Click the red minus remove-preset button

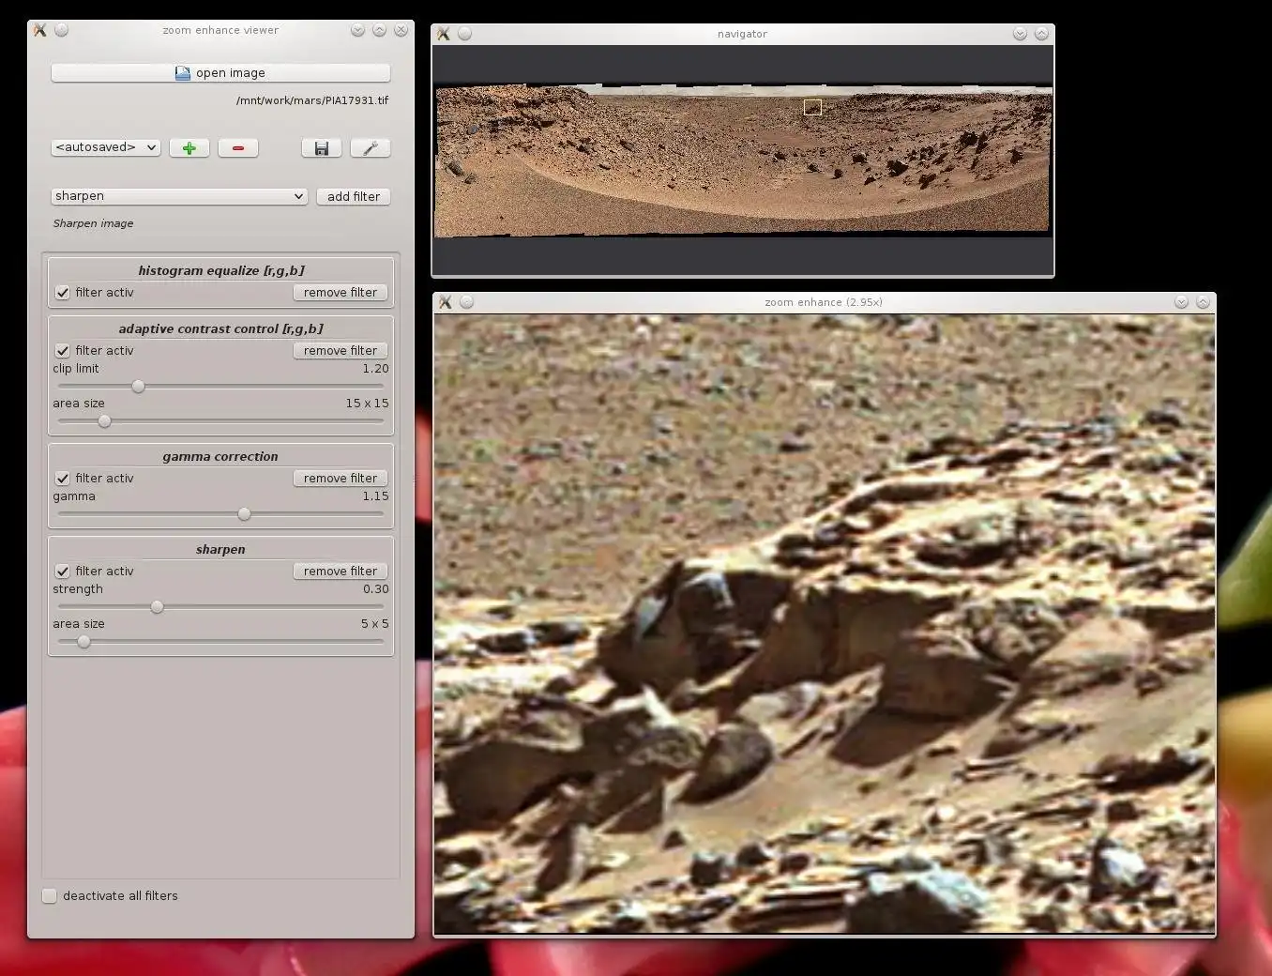(x=238, y=148)
